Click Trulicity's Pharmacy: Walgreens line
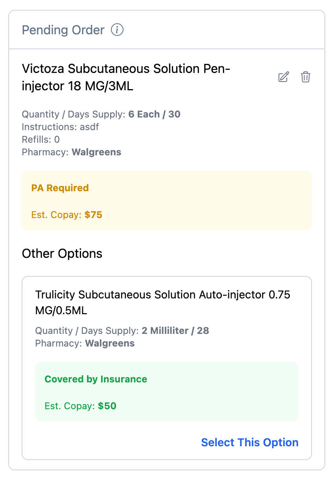Viewport: 332px width, 477px height. (85, 343)
